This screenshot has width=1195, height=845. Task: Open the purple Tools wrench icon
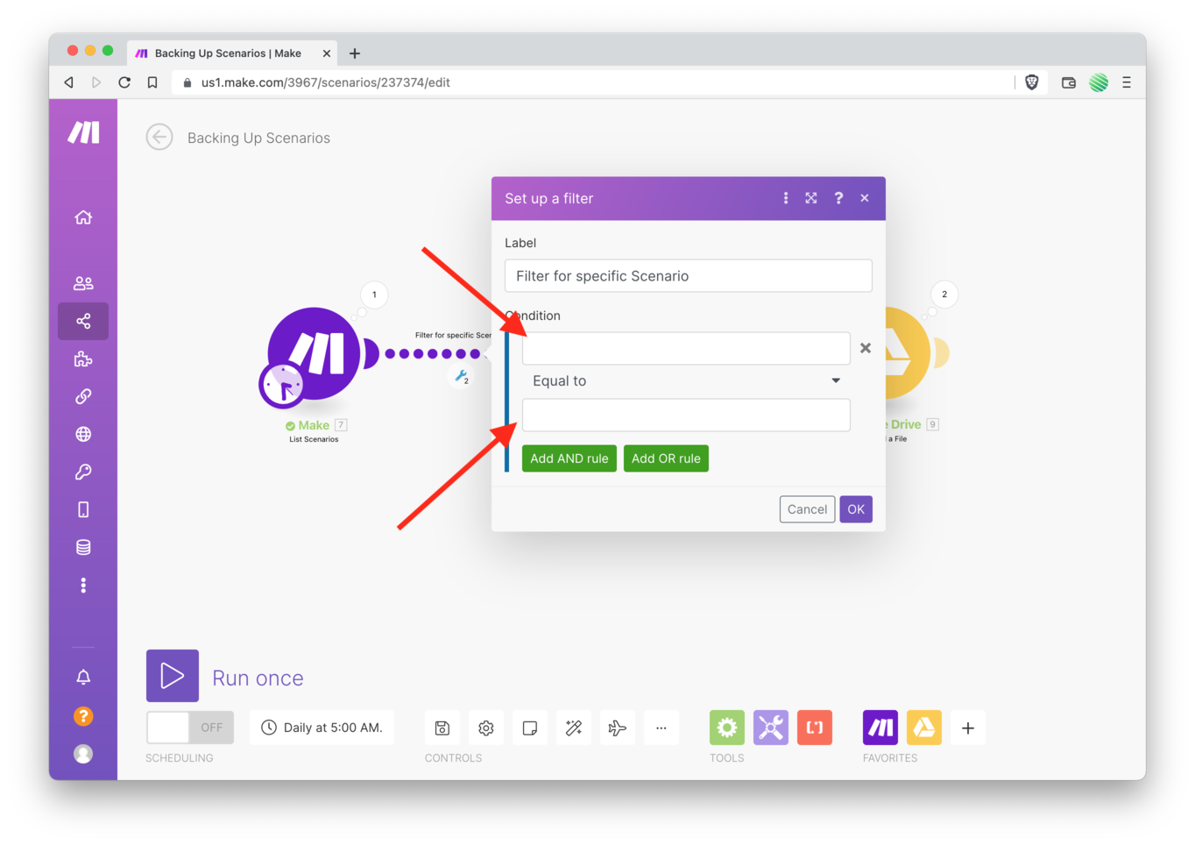771,728
